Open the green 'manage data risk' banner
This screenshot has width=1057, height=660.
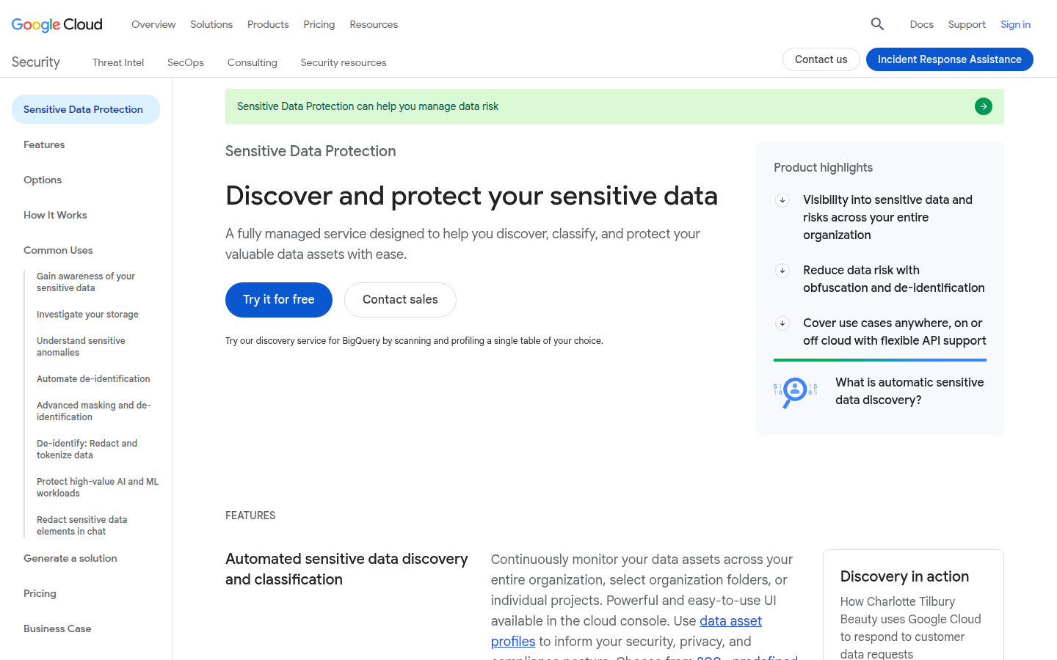point(614,106)
